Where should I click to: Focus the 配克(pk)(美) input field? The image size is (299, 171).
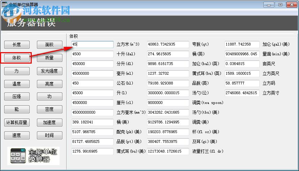coord(92,132)
